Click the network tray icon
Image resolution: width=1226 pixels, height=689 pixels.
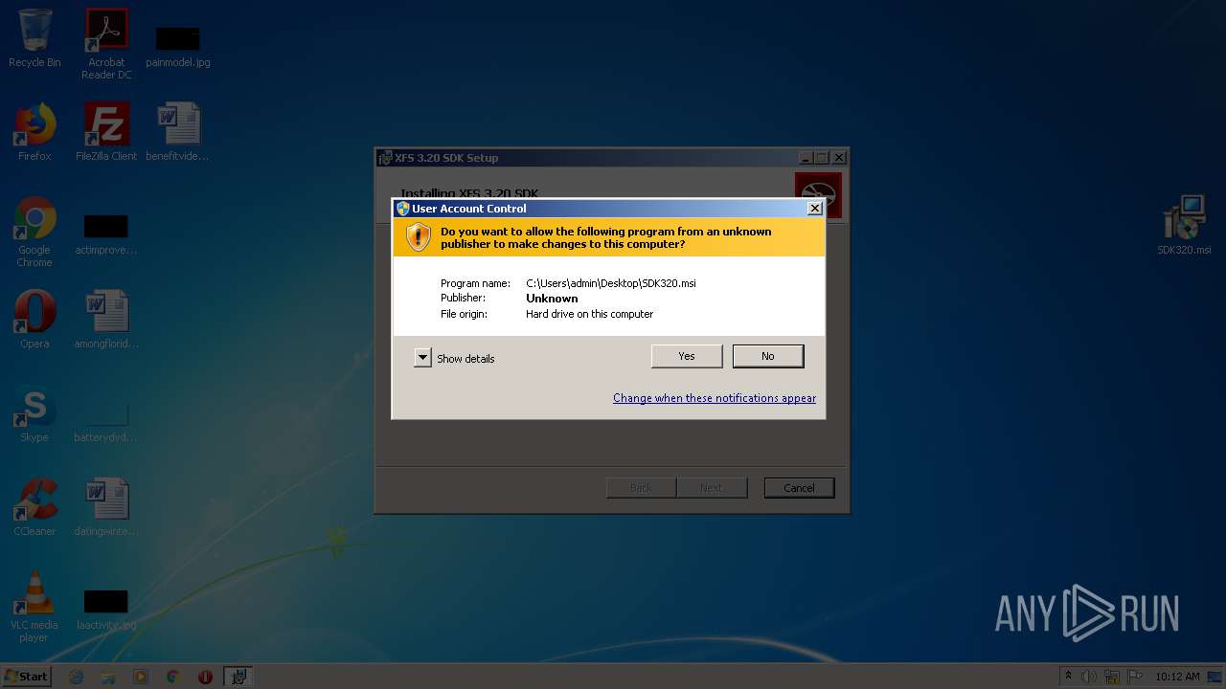click(x=1112, y=677)
